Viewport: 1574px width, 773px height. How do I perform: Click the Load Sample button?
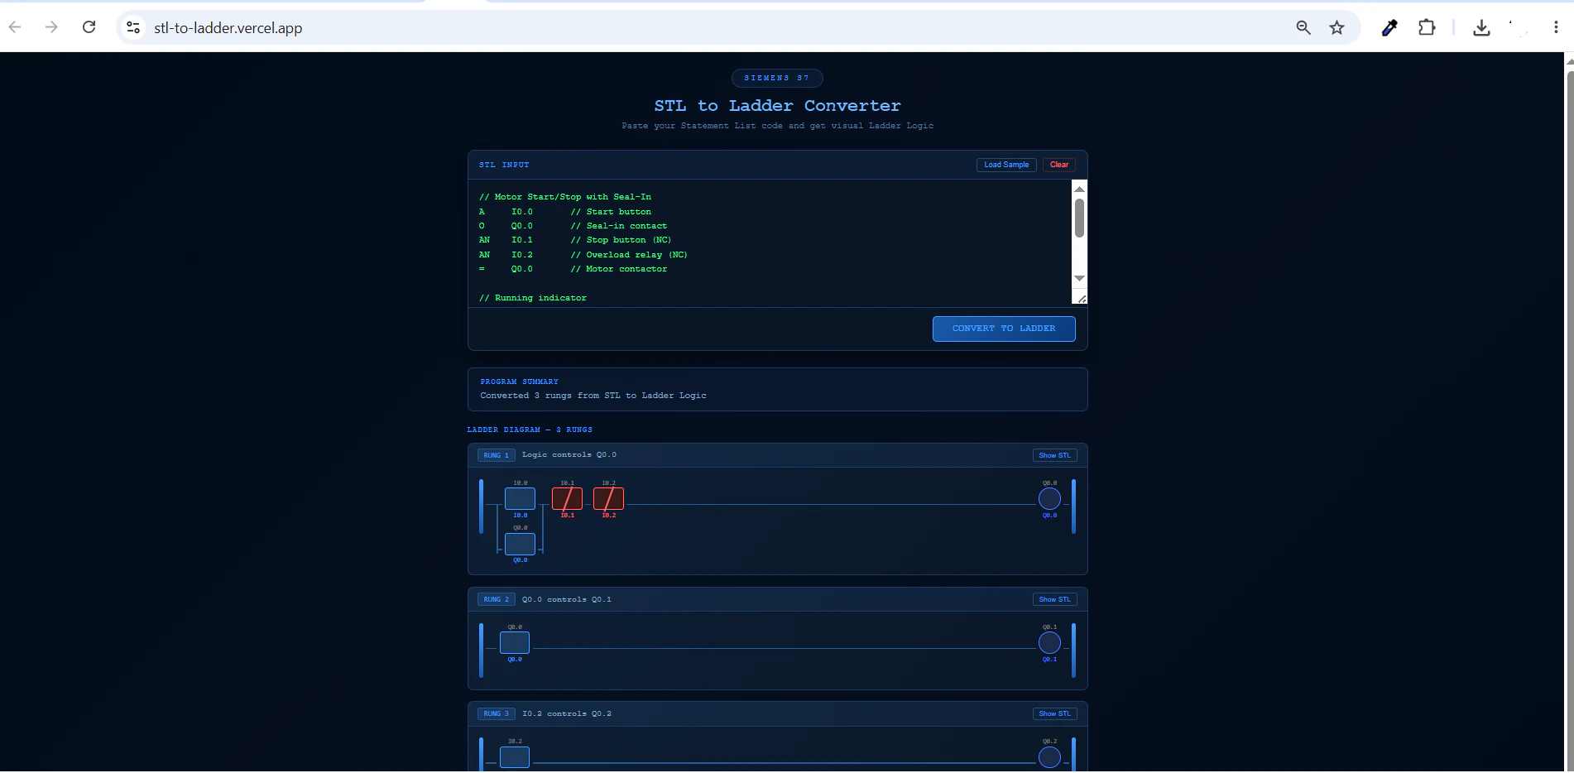(x=1006, y=165)
